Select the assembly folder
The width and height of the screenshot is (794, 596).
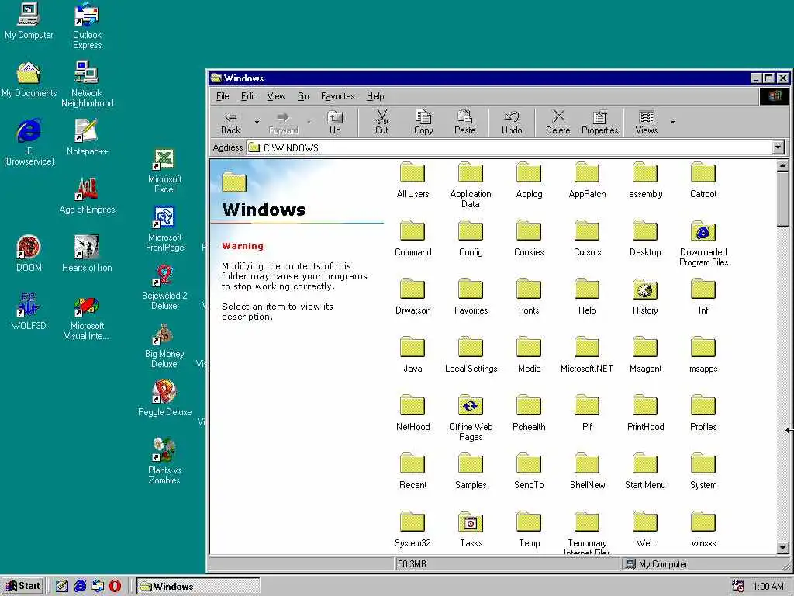[645, 180]
